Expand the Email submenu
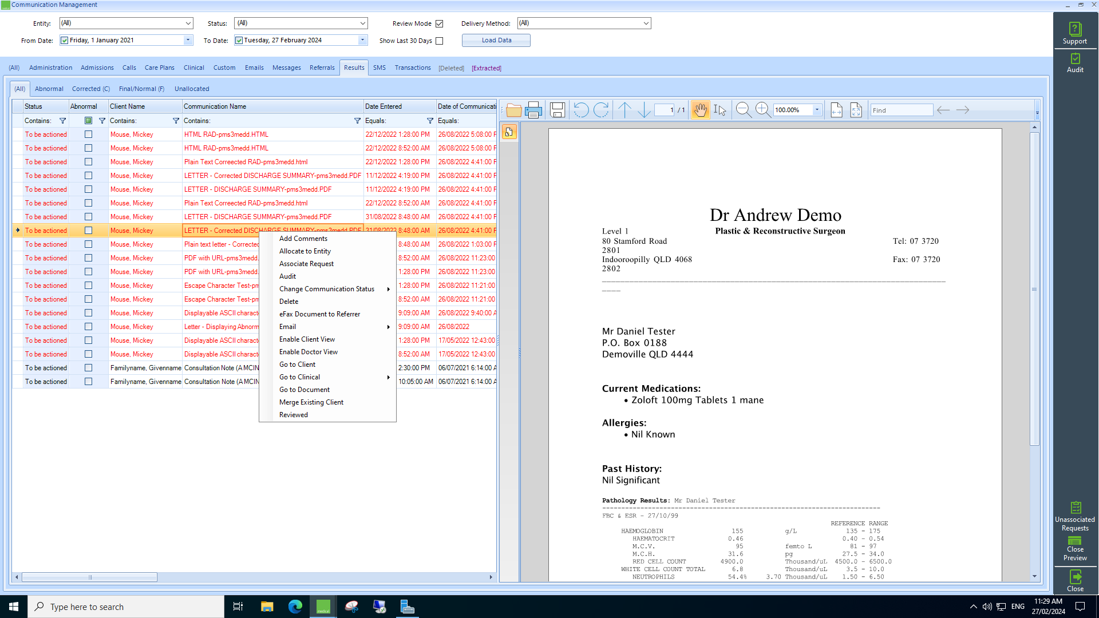Image resolution: width=1099 pixels, height=618 pixels. 327,327
